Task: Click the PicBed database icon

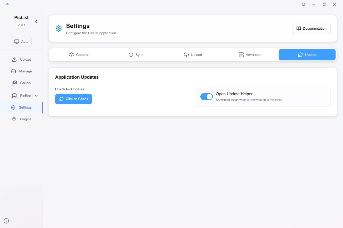Action: coord(14,96)
